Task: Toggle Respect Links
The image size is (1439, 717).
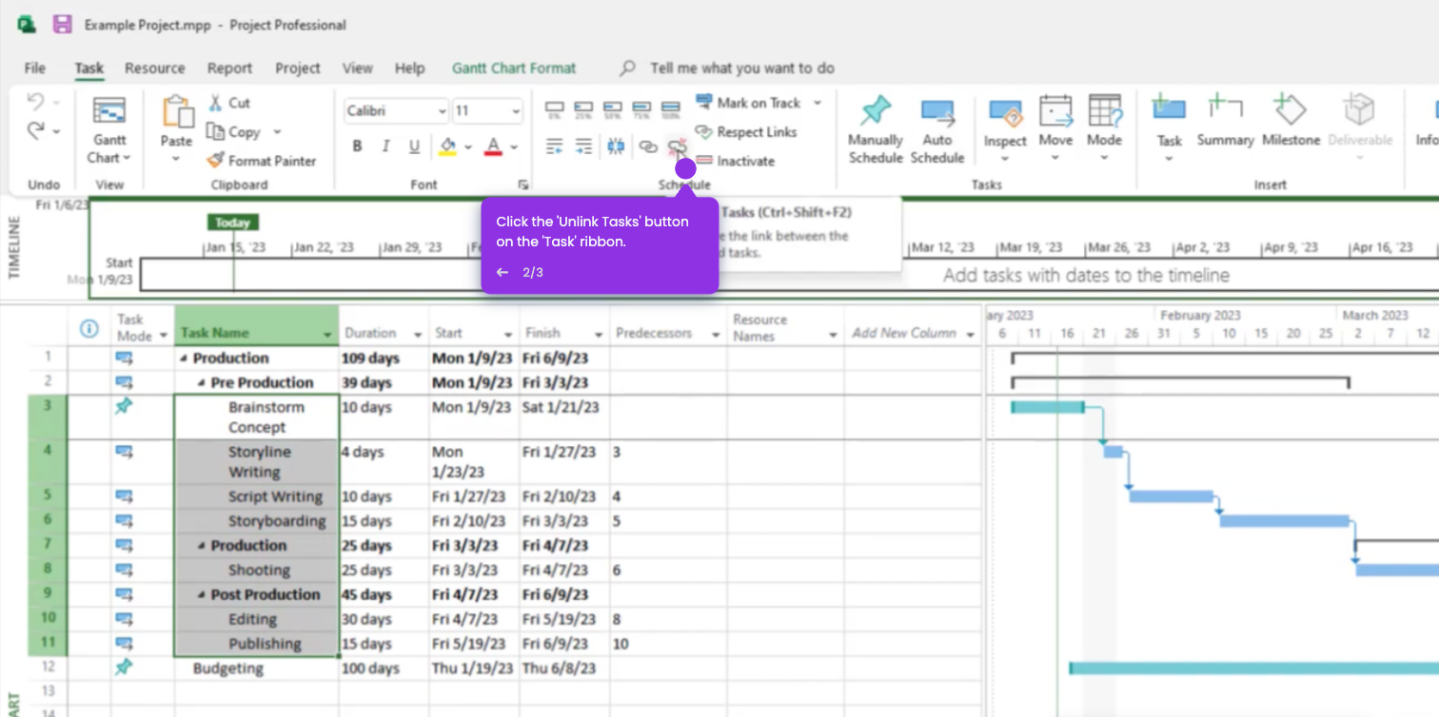Action: [746, 132]
